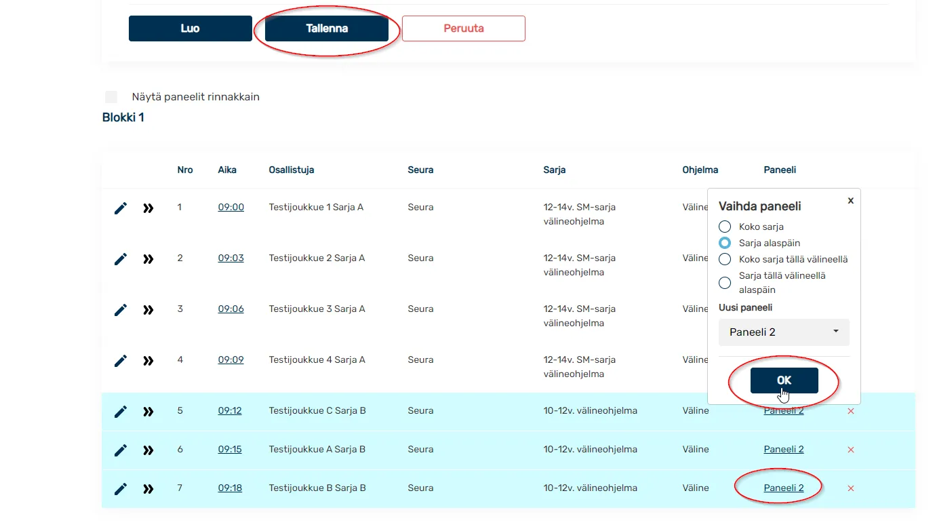This screenshot has height=527, width=935.
Task: Click the Osallistuja column header
Action: click(292, 170)
